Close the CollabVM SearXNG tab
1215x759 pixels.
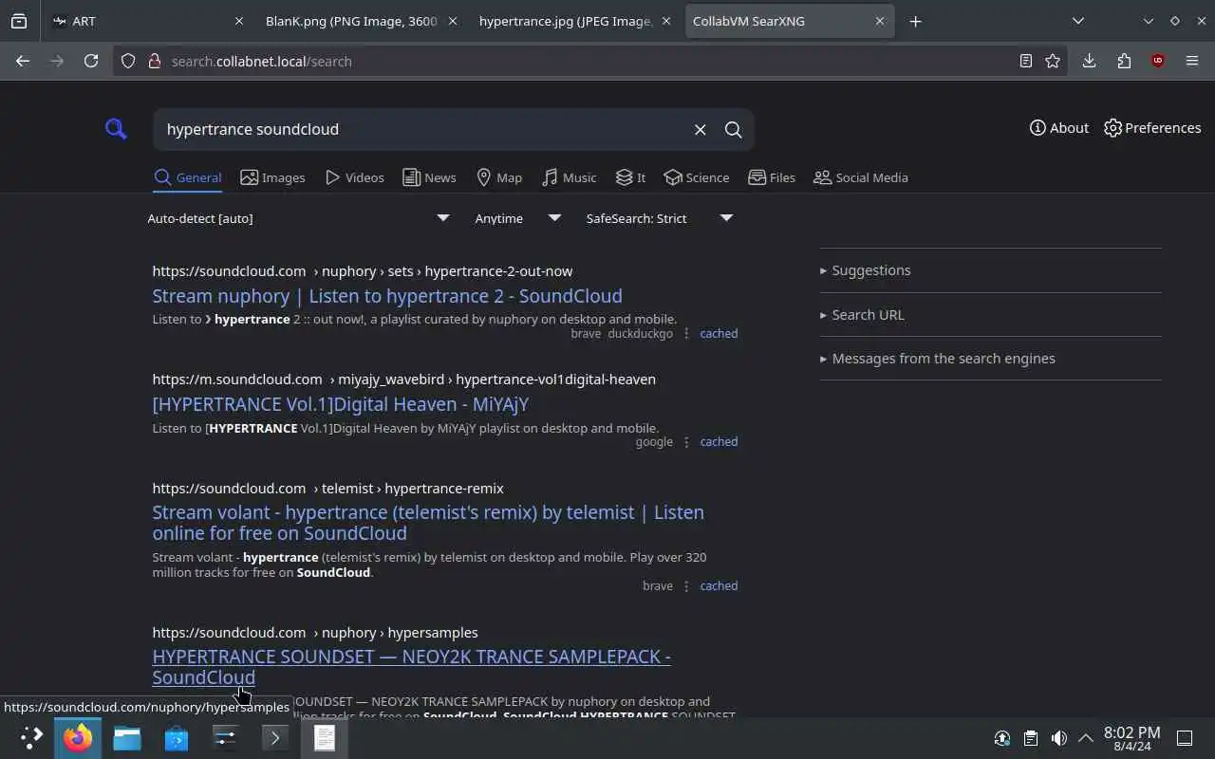click(x=880, y=21)
